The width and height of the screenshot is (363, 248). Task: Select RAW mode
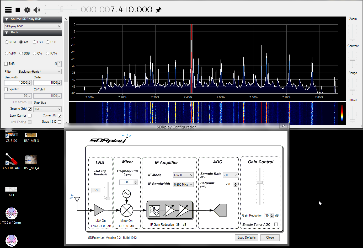tap(51, 53)
